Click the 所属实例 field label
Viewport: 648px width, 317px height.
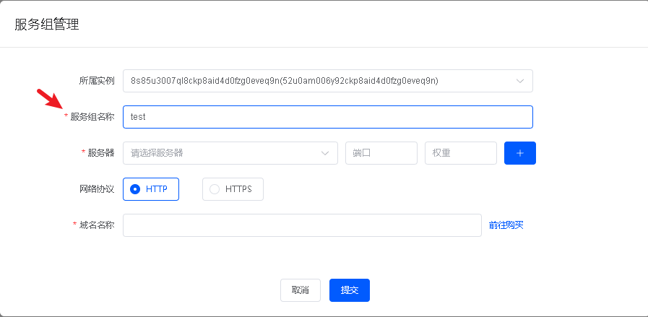click(97, 81)
